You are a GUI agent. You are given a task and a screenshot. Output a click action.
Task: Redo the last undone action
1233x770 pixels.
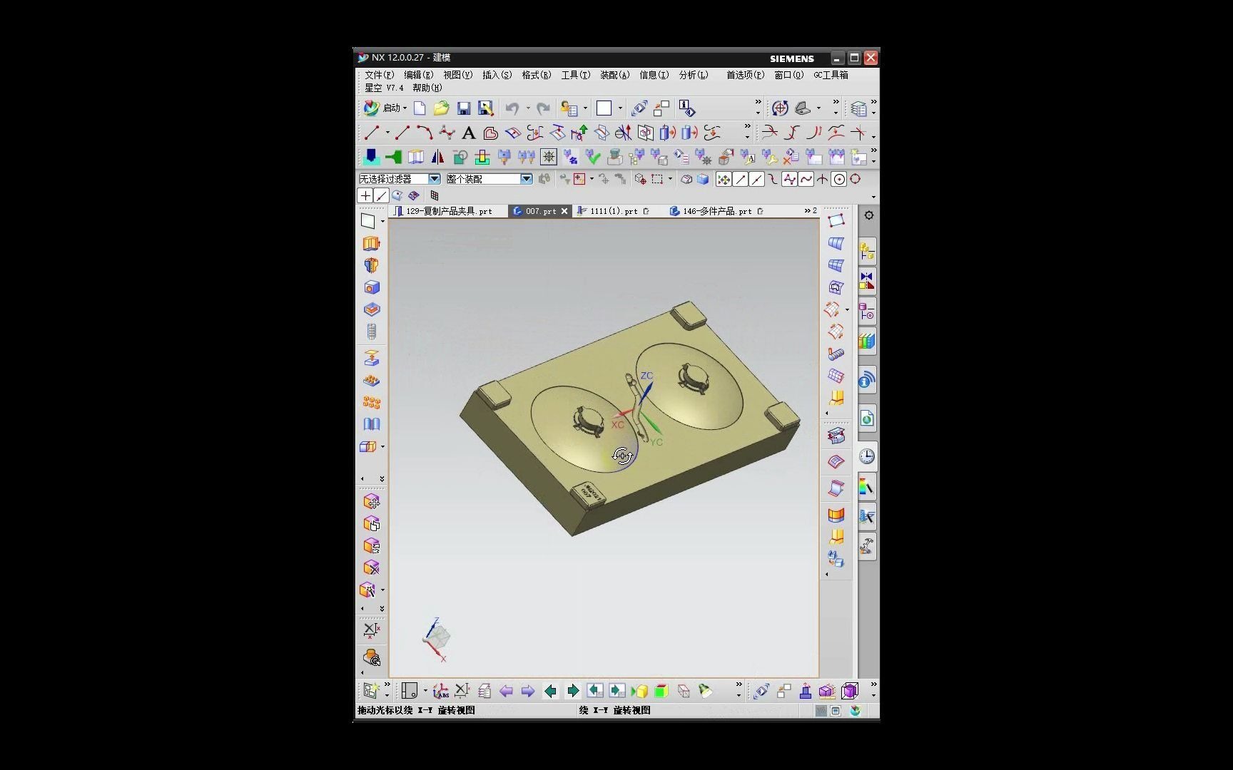544,108
